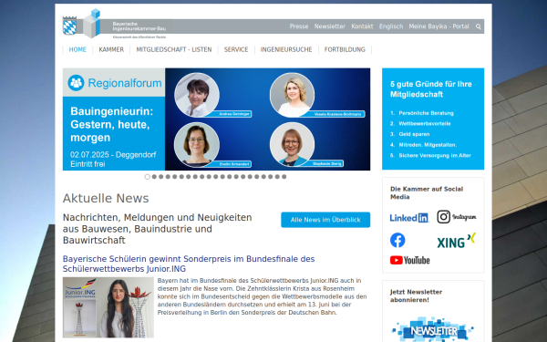Image resolution: width=547 pixels, height=342 pixels.
Task: Click Sichere Versorgung im Alter entry
Action: tap(435, 156)
